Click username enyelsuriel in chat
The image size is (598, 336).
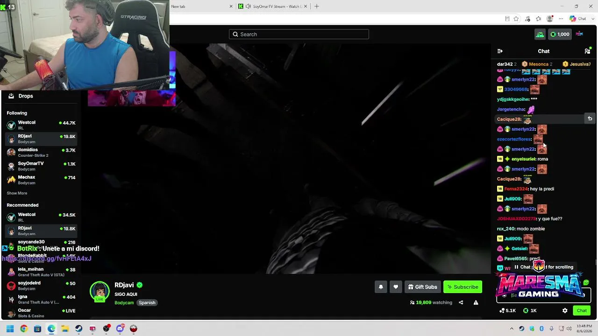(x=523, y=159)
